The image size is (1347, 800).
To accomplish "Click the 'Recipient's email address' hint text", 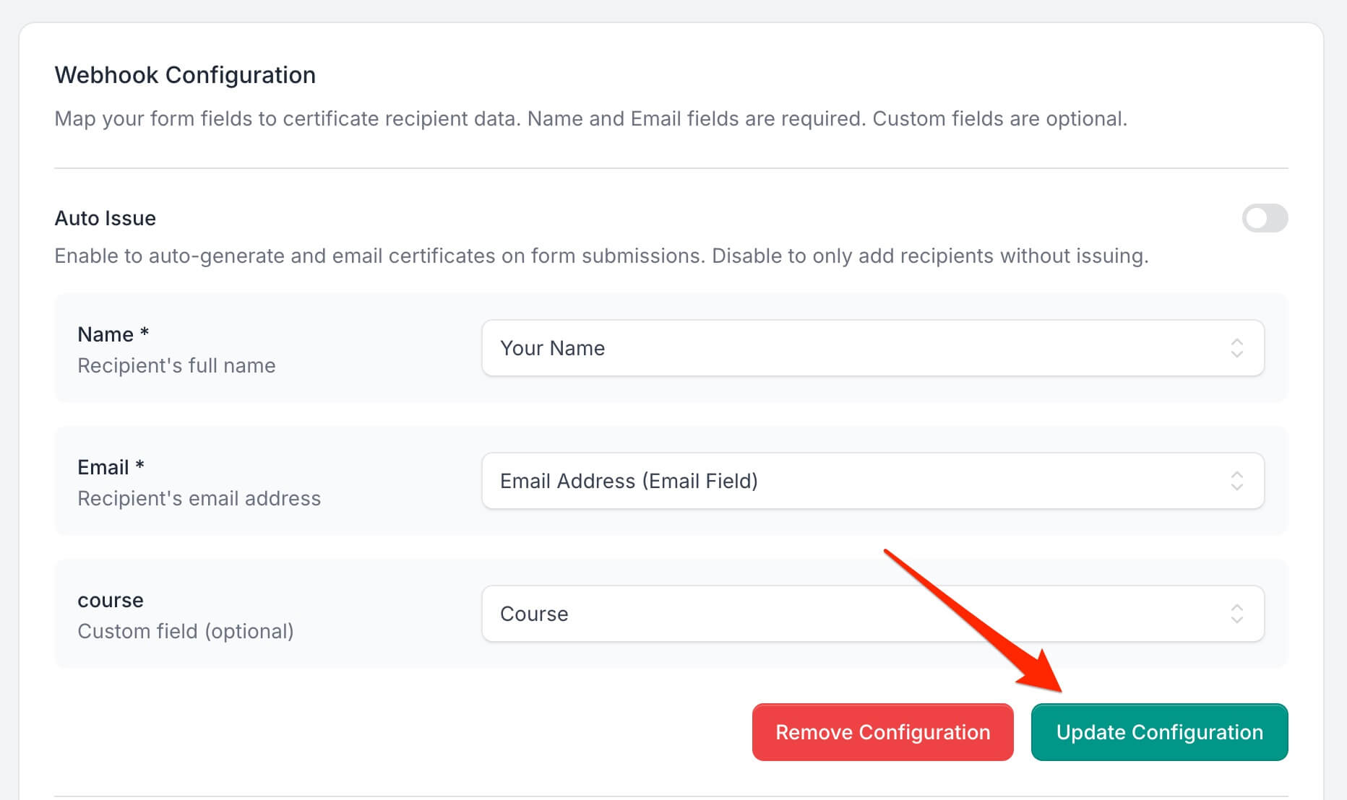I will point(199,498).
